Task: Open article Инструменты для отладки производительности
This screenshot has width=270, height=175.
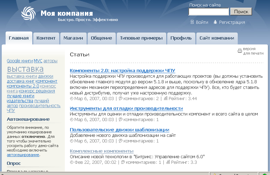Action: pos(126,108)
